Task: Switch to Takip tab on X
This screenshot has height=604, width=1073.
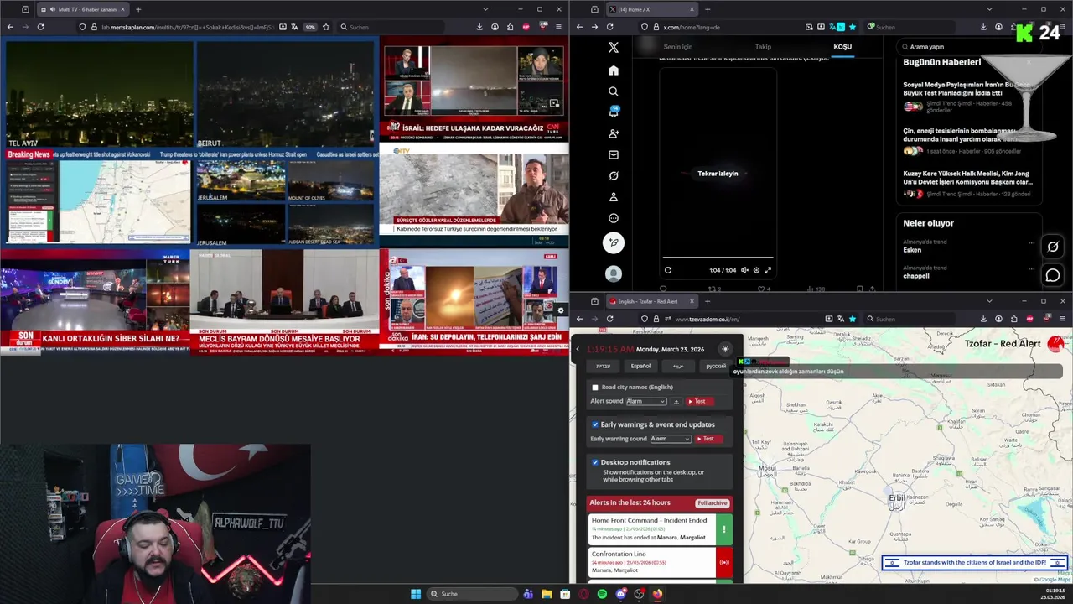Action: click(763, 47)
